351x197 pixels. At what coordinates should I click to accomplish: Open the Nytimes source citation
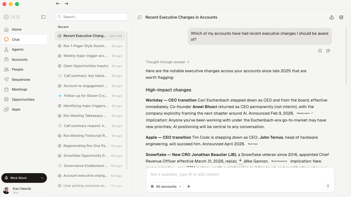[253, 144]
